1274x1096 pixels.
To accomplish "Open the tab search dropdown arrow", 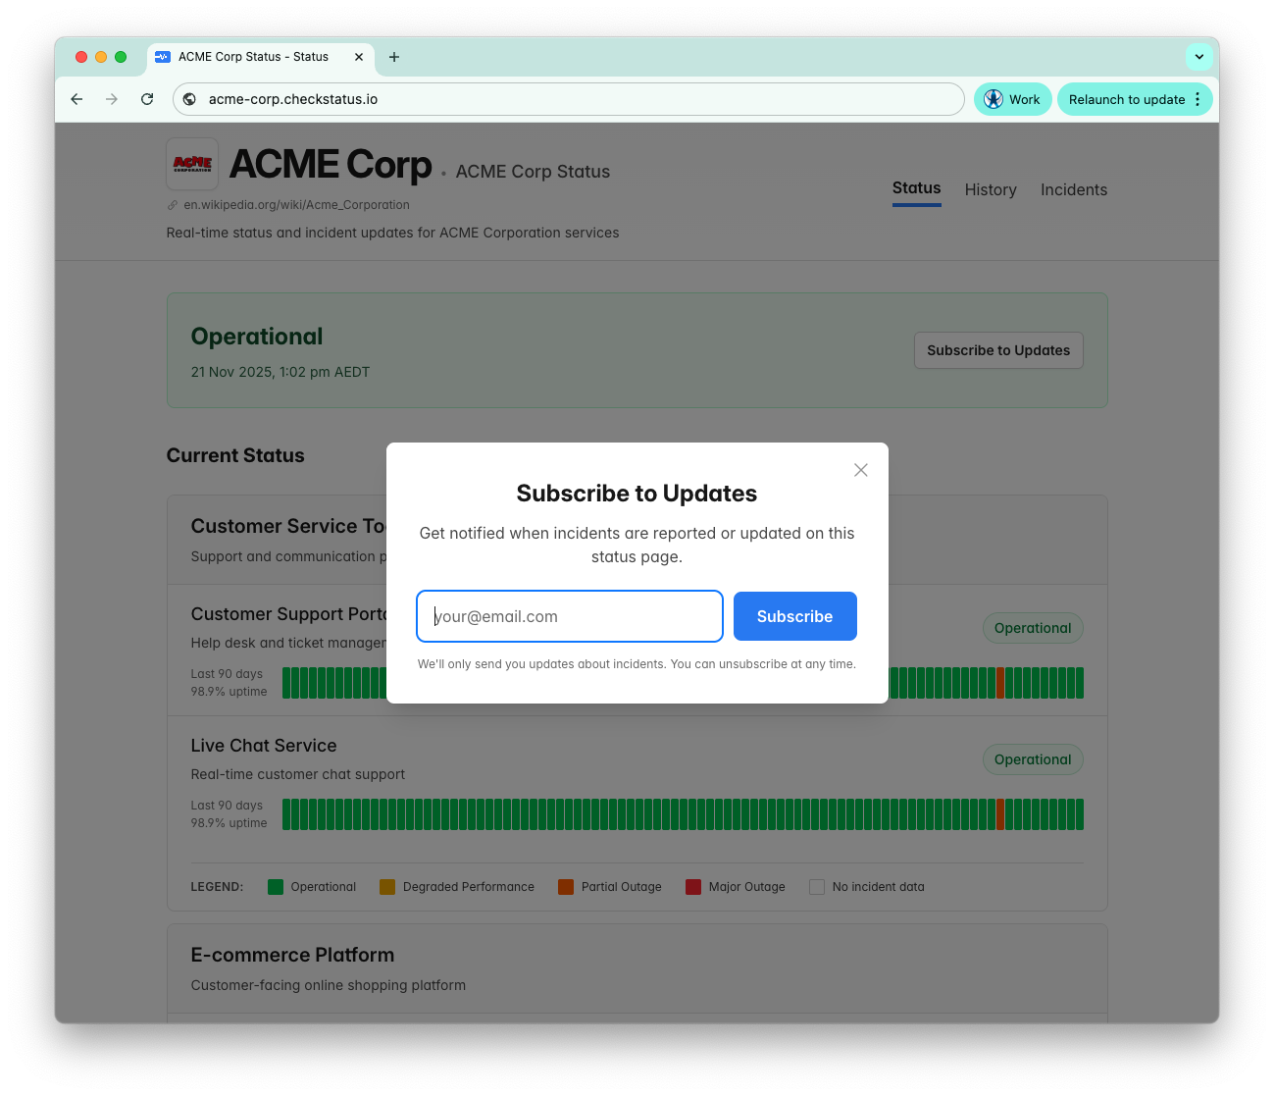I will point(1198,57).
